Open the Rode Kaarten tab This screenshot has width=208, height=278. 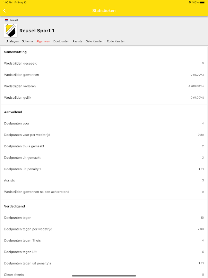click(x=116, y=41)
